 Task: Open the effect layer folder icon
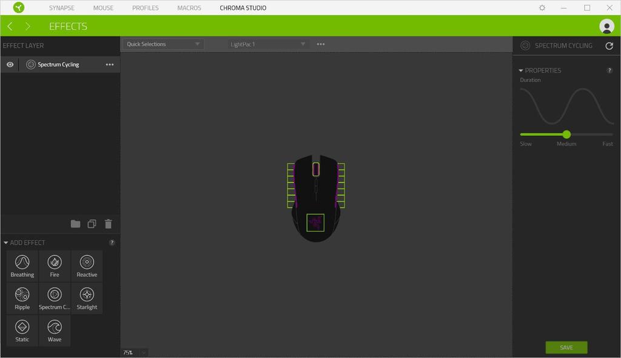75,224
